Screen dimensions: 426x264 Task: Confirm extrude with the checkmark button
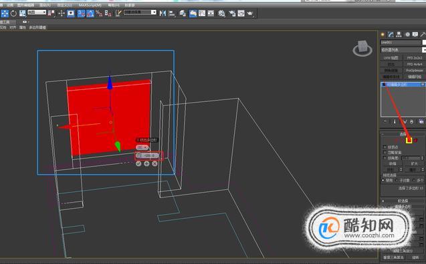click(x=138, y=163)
